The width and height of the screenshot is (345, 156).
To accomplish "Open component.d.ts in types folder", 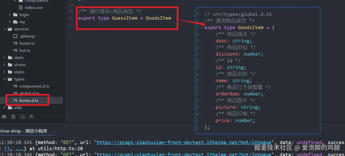I will tap(34, 86).
